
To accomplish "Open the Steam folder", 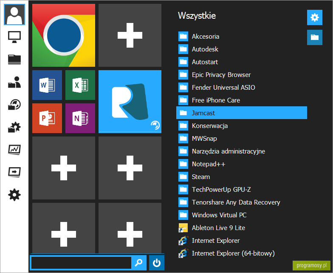I will 242,177.
